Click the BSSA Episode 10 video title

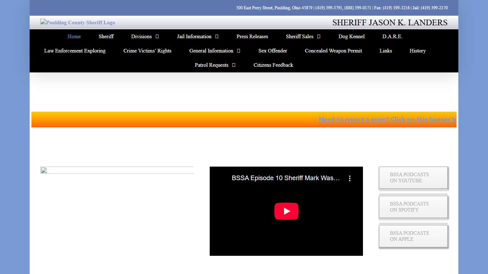pos(285,178)
